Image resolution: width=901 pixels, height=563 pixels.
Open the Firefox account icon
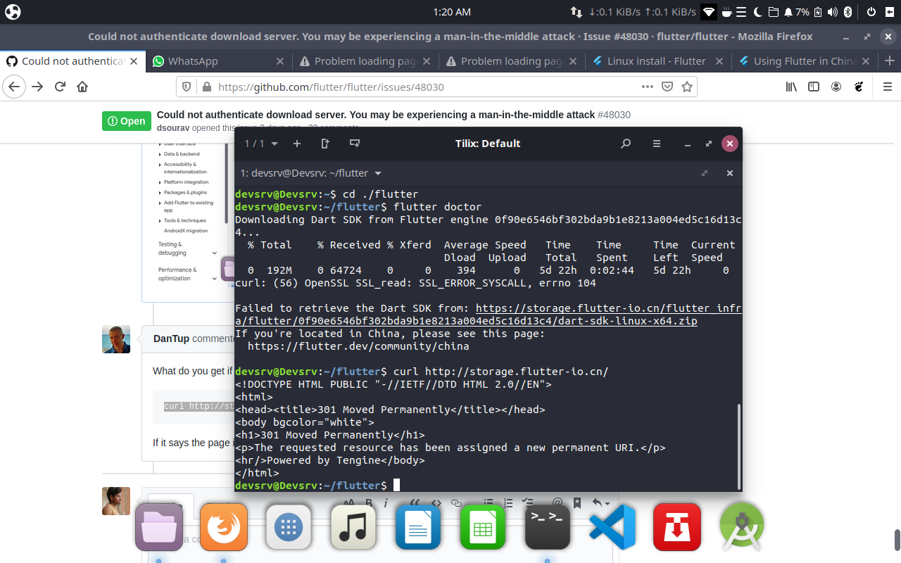[836, 87]
